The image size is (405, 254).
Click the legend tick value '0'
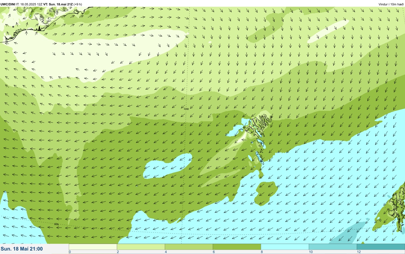point(70,252)
